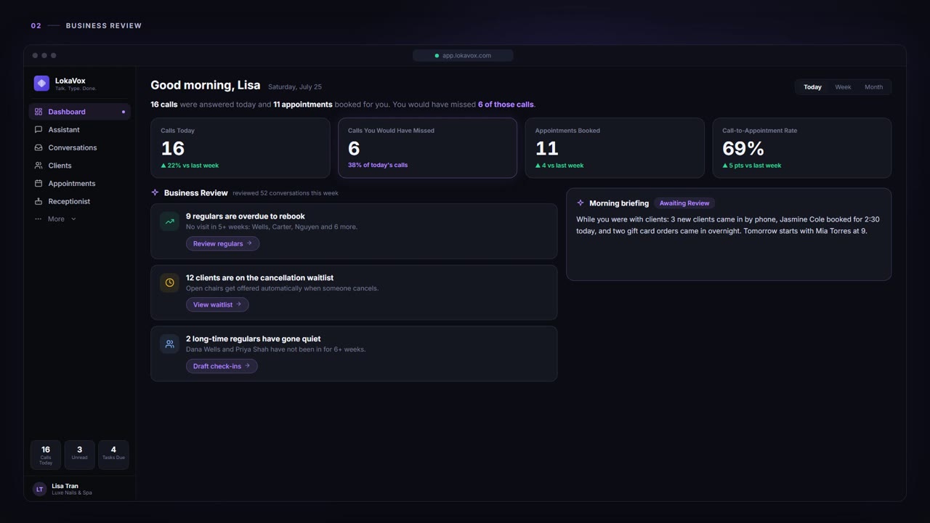Click '12 clients are on the cancellation waitlist' heading
Screen dimensions: 930x523
(x=259, y=277)
